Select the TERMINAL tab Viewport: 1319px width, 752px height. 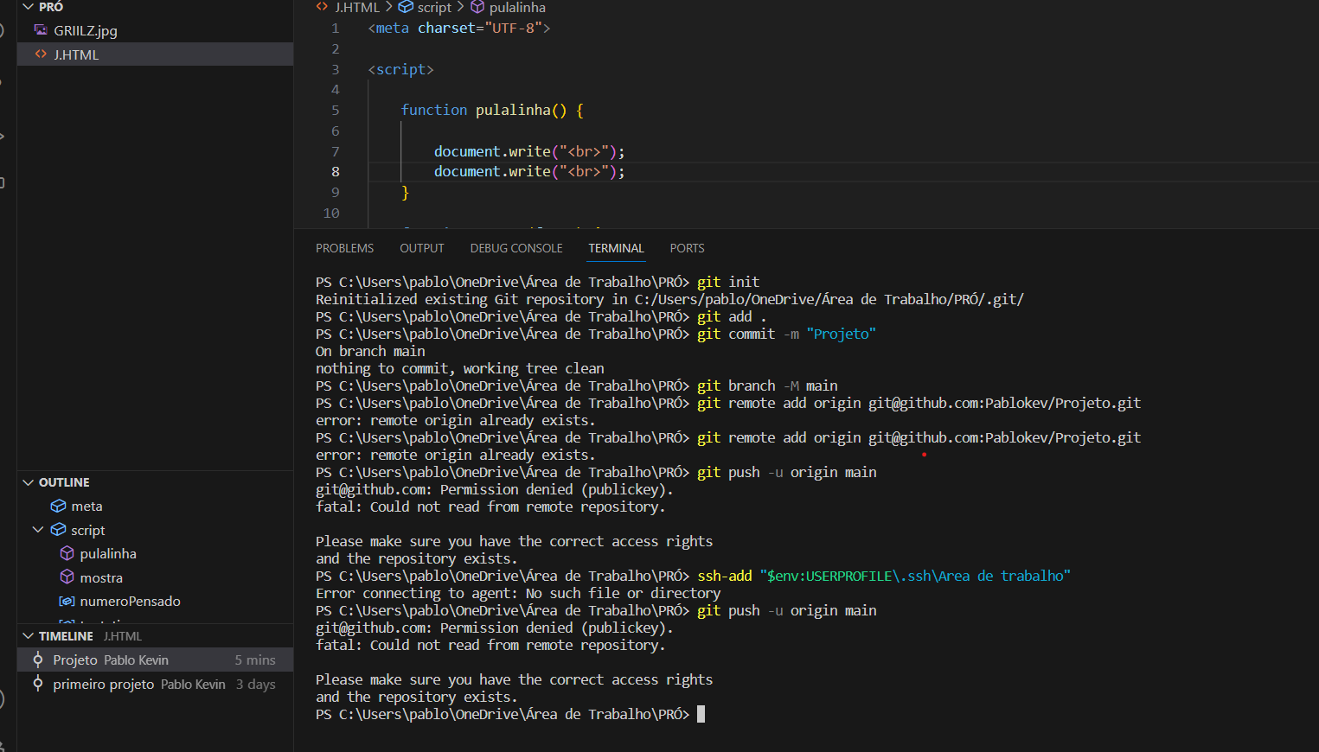coord(617,248)
